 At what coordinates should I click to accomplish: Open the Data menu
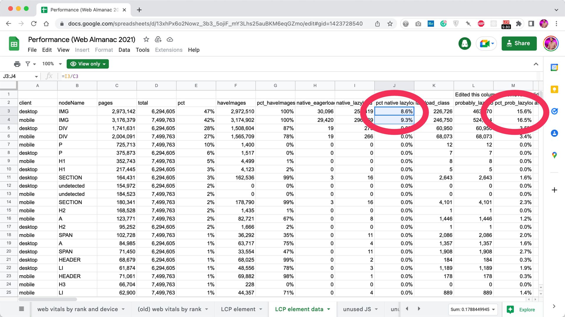coord(124,50)
